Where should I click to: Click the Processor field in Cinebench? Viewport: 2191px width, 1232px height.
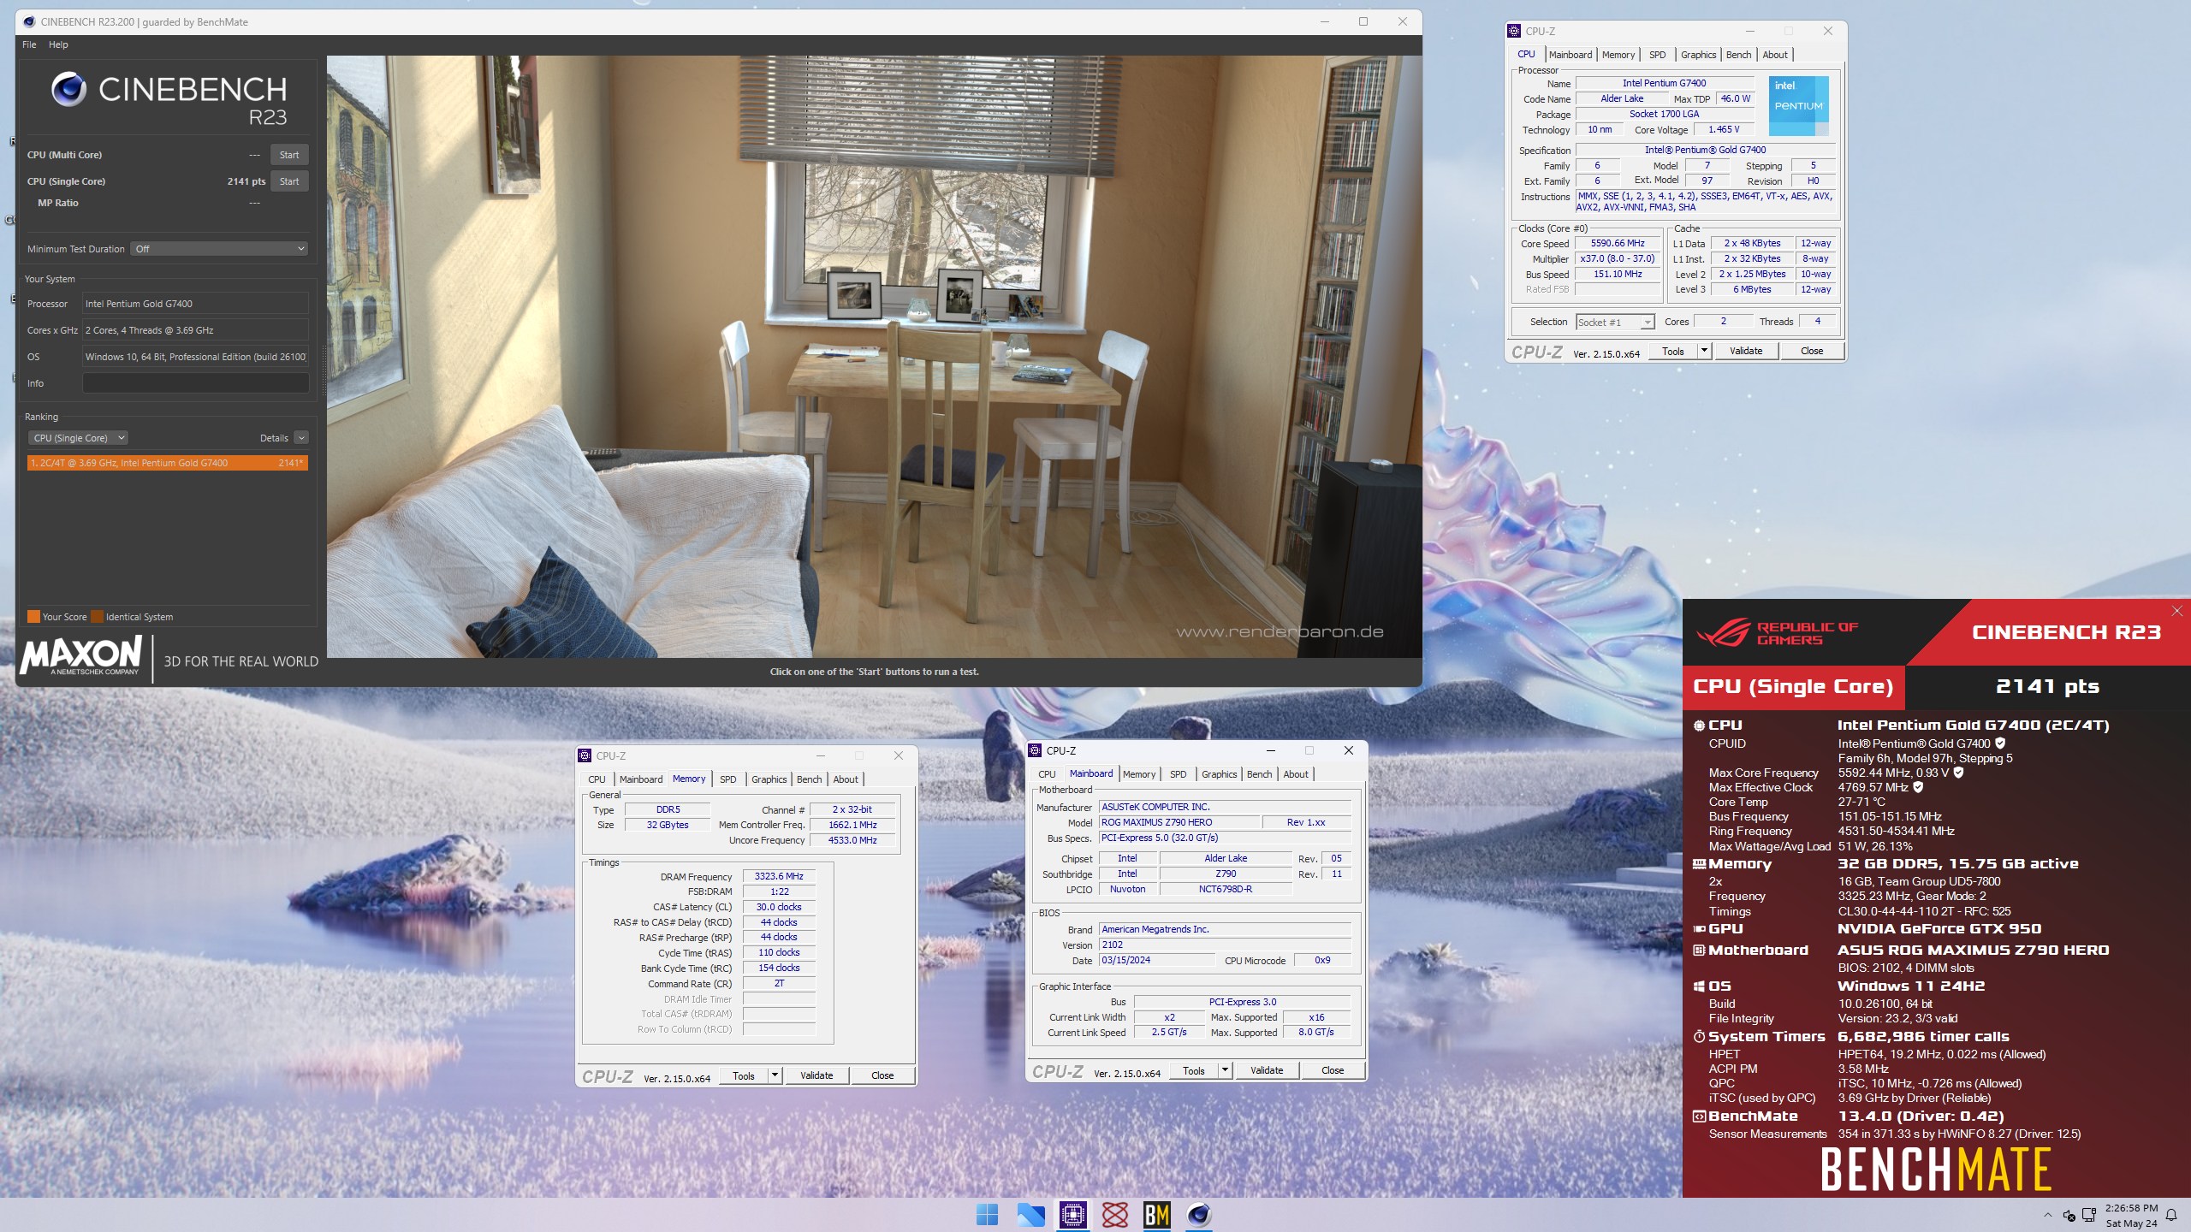[195, 304]
